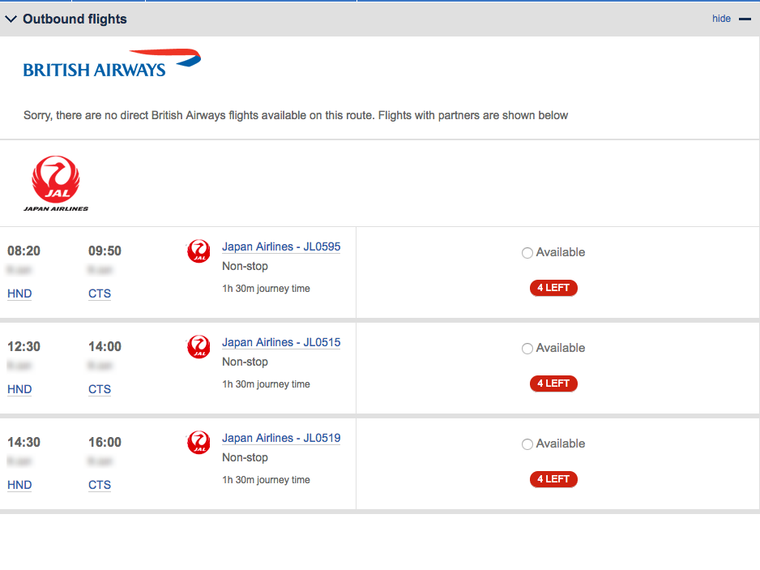Click the hide link
Viewport: 760px width, 570px height.
pos(721,19)
